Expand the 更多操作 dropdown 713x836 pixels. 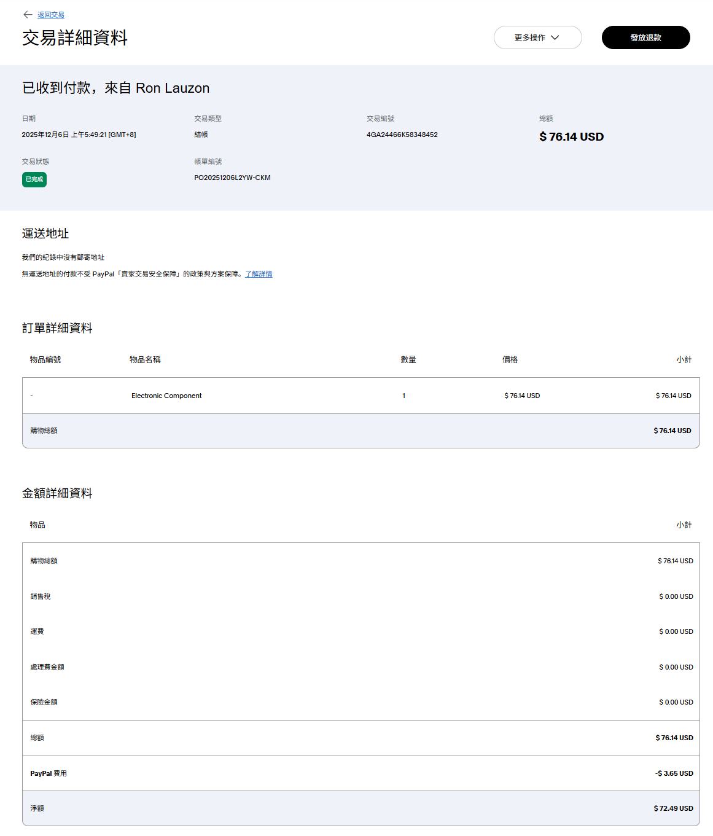coord(537,37)
